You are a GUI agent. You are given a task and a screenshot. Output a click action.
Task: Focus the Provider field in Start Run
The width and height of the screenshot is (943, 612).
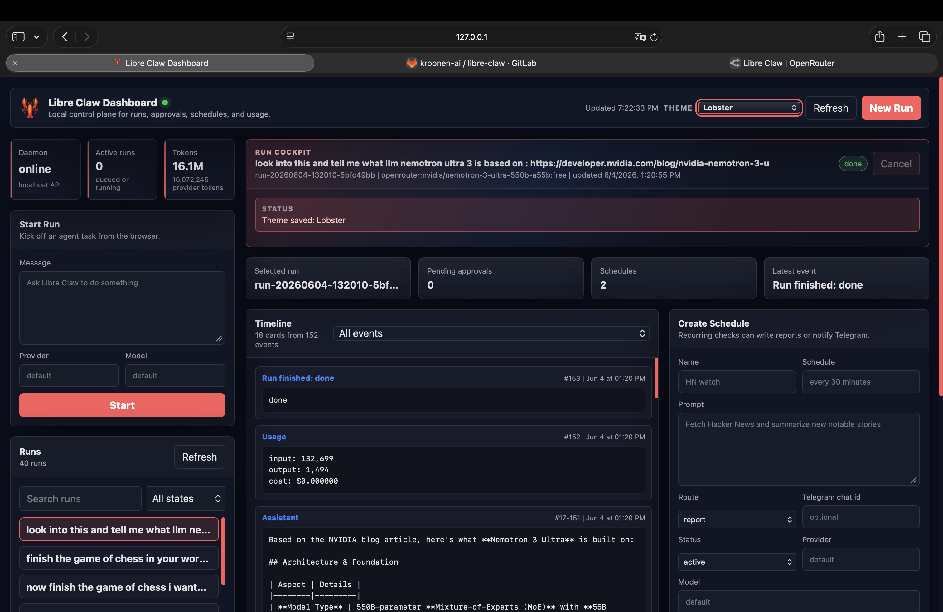69,375
